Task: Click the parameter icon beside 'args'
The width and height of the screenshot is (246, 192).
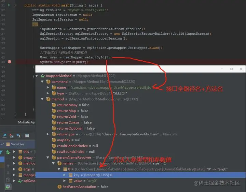Action: pos(20,169)
